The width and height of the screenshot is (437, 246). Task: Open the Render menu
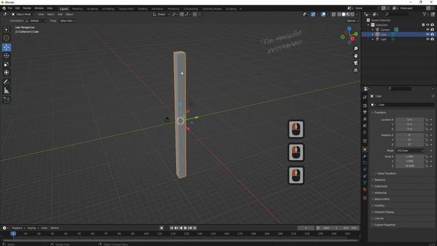[27, 8]
